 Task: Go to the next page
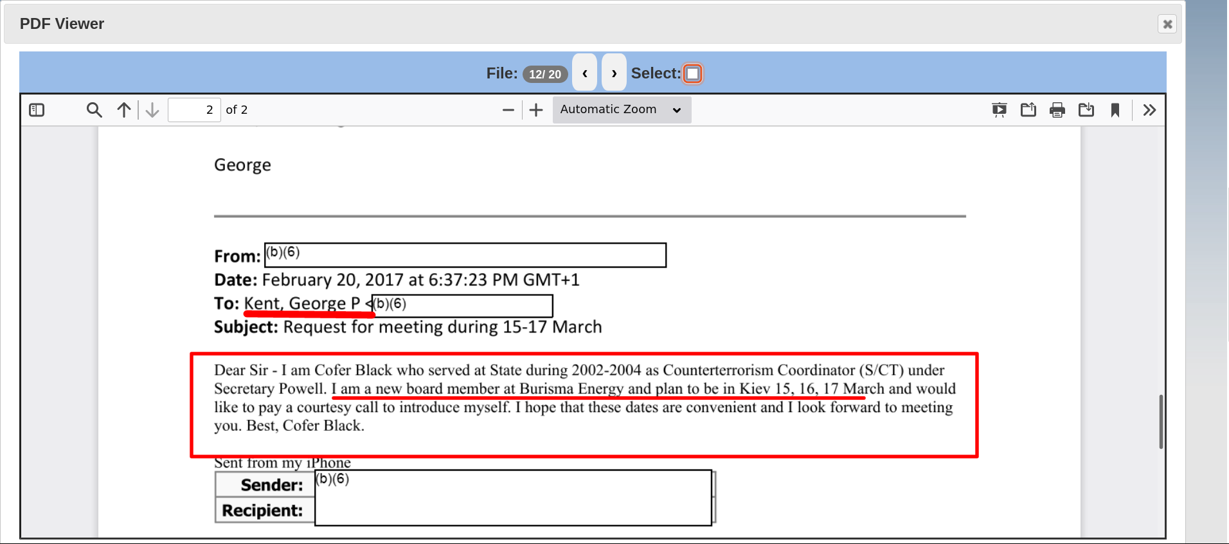(152, 110)
